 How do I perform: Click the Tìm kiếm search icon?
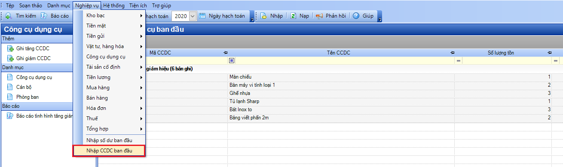pyautogui.click(x=9, y=16)
